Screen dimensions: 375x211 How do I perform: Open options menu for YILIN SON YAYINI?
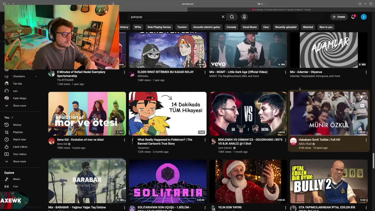point(285,208)
